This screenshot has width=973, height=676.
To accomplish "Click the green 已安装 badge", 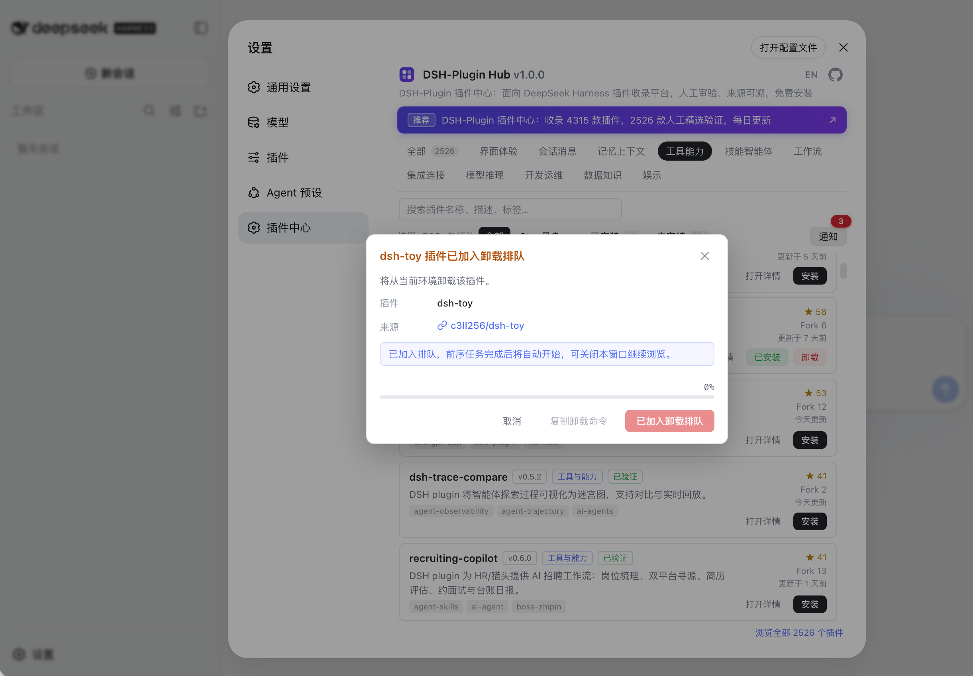I will coord(767,357).
